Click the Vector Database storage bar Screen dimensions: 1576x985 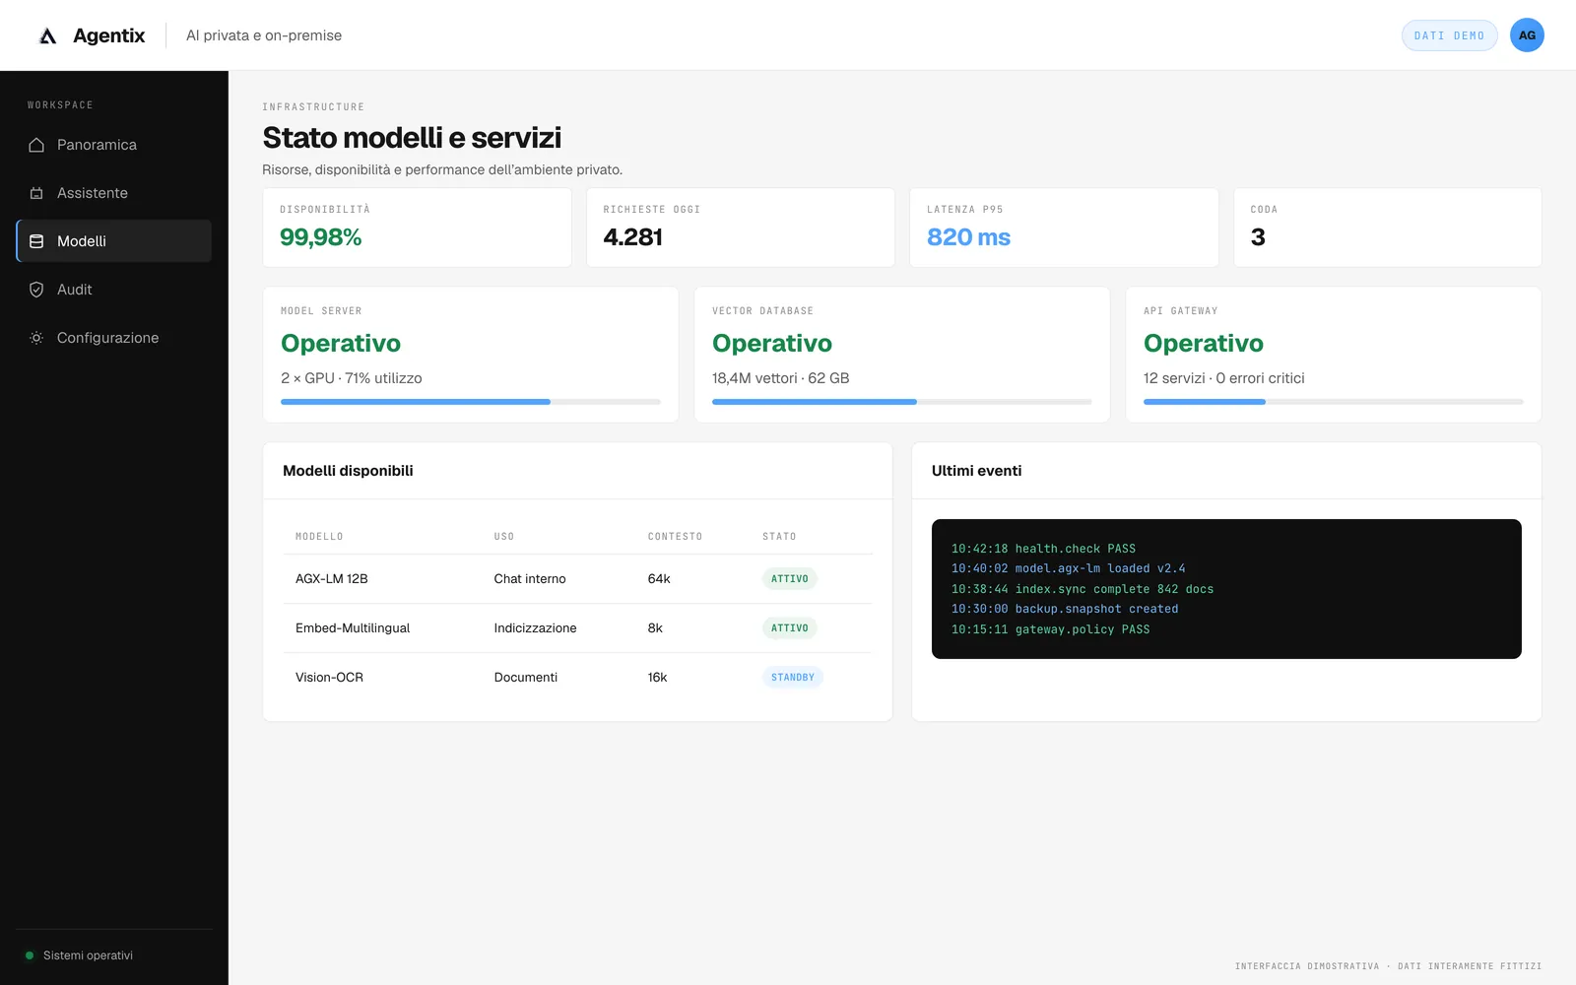(902, 402)
